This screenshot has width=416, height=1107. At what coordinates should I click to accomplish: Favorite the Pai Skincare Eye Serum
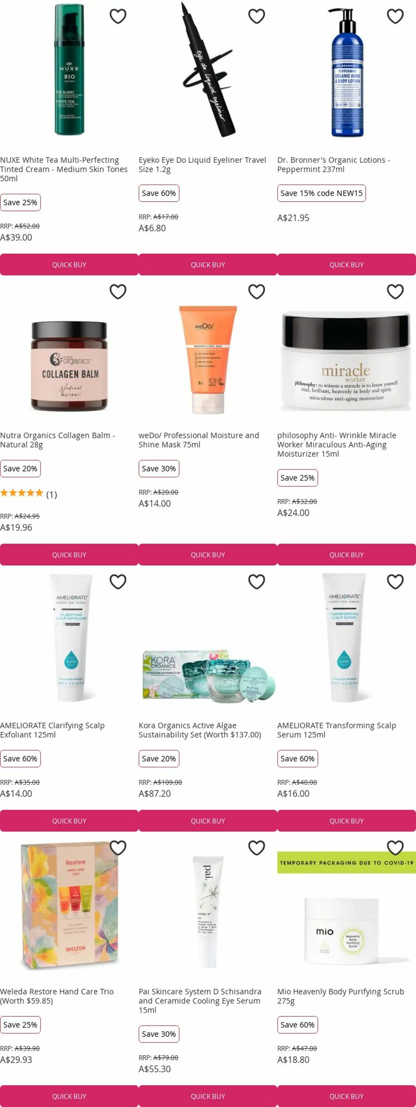coord(256,848)
